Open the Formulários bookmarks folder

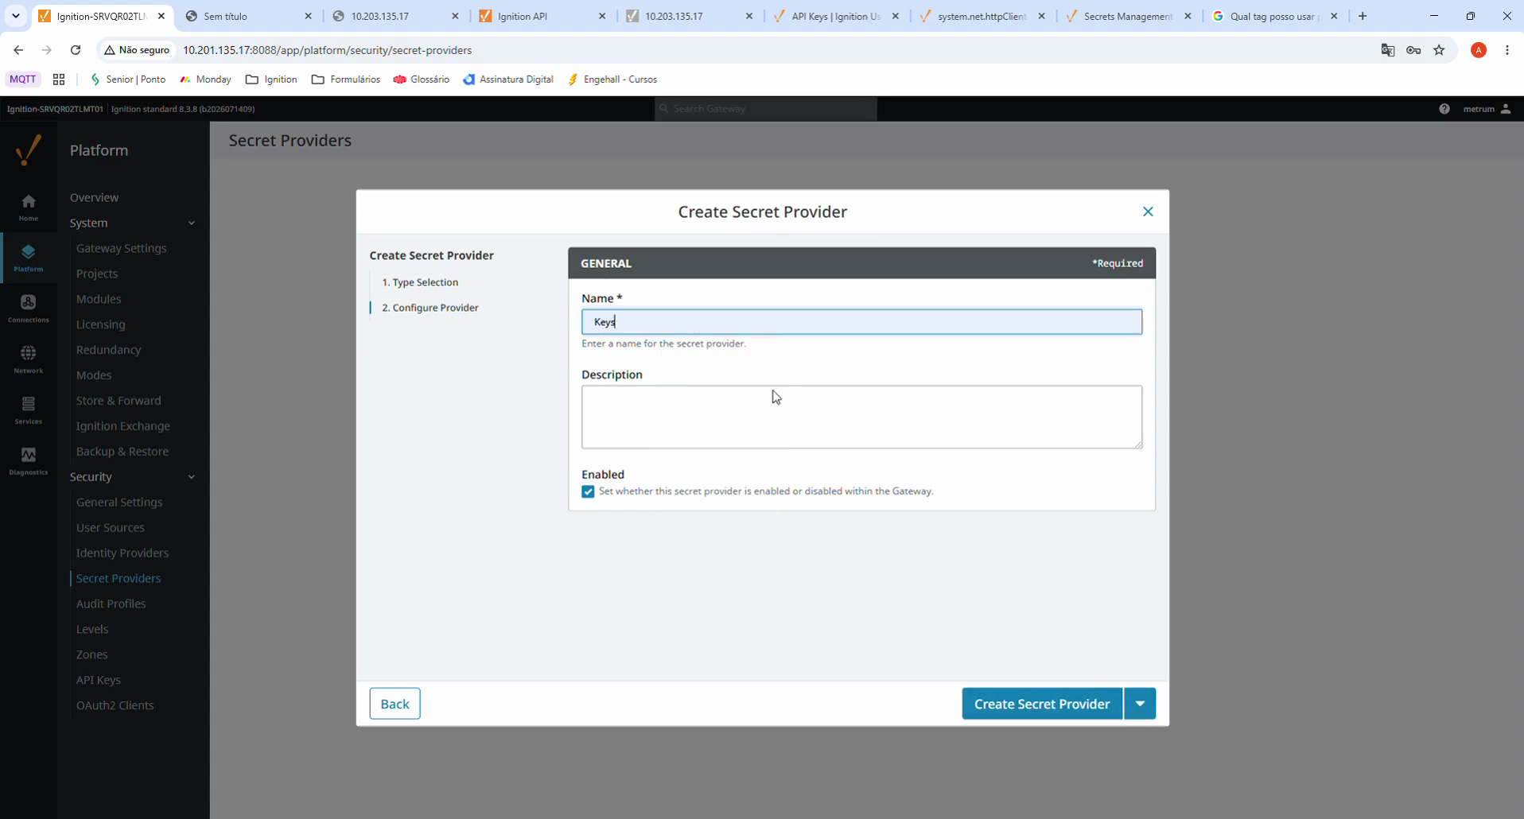pos(346,80)
